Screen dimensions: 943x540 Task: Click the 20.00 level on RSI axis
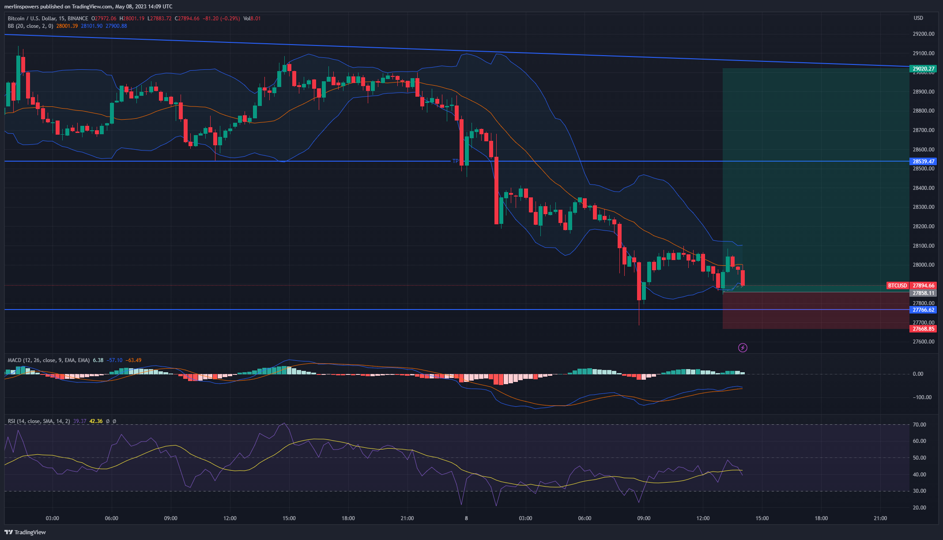tap(920, 508)
